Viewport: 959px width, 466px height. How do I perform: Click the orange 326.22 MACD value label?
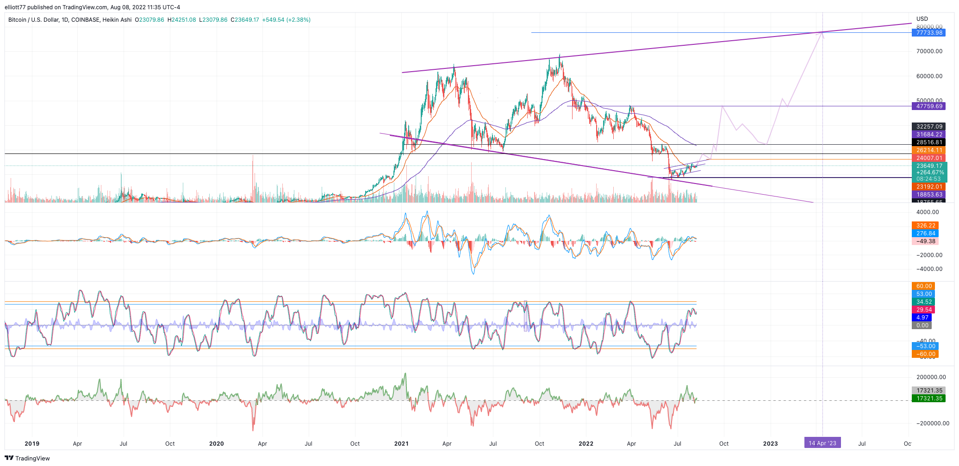[925, 226]
